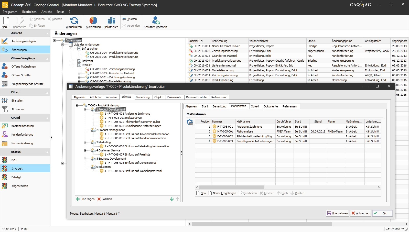Viewport: 409px width, 232px height.
Task: Open the Auswertung pie chart tool
Action: [93, 21]
